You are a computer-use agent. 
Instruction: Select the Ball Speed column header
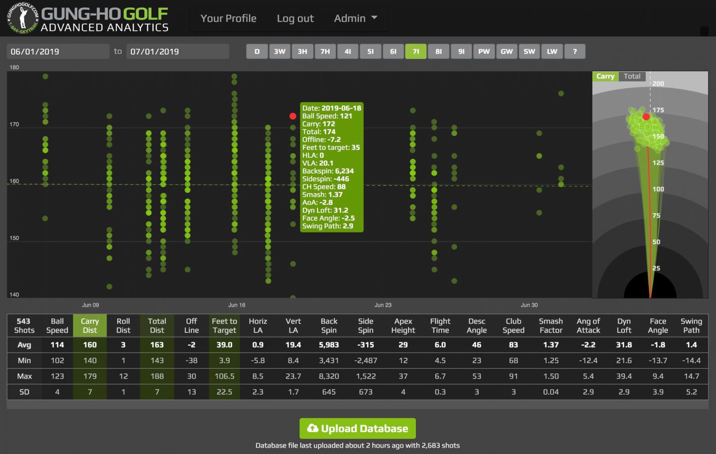(x=57, y=325)
